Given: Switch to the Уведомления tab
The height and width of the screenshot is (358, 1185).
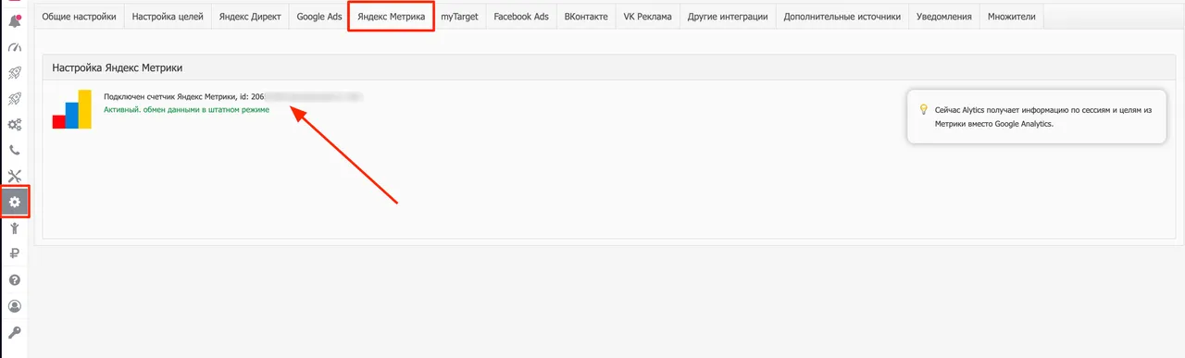Looking at the screenshot, I should 943,17.
